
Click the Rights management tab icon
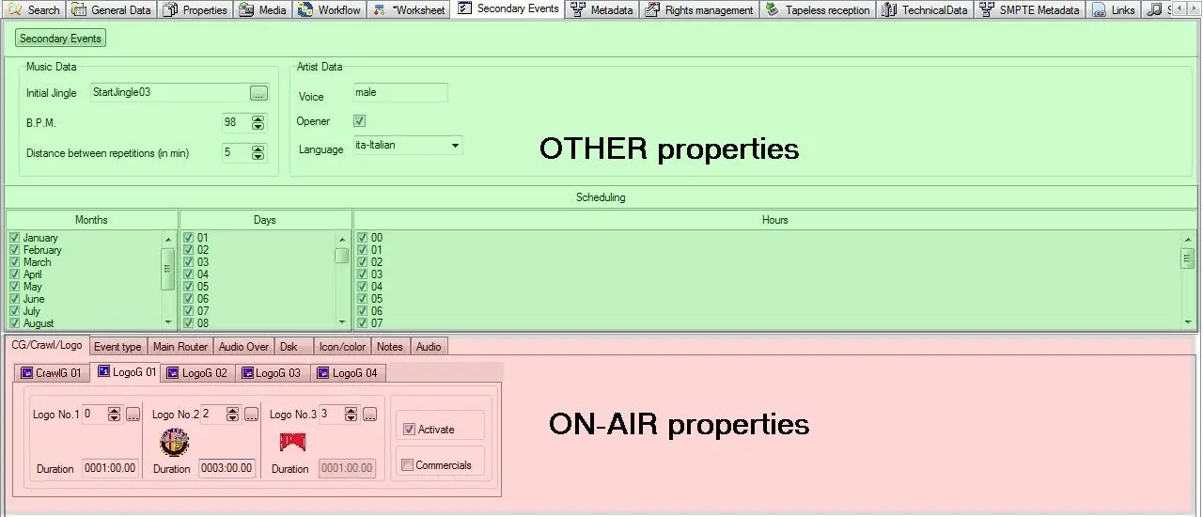tap(652, 10)
